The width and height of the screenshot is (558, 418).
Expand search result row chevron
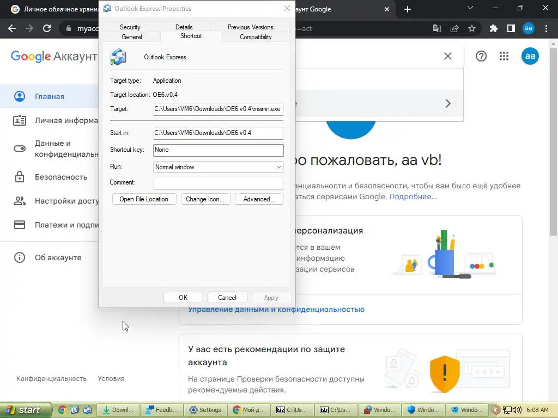(x=448, y=103)
